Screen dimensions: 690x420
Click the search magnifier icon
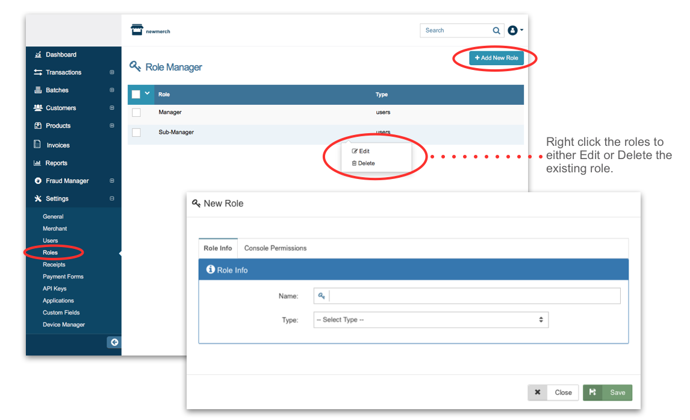coord(496,31)
